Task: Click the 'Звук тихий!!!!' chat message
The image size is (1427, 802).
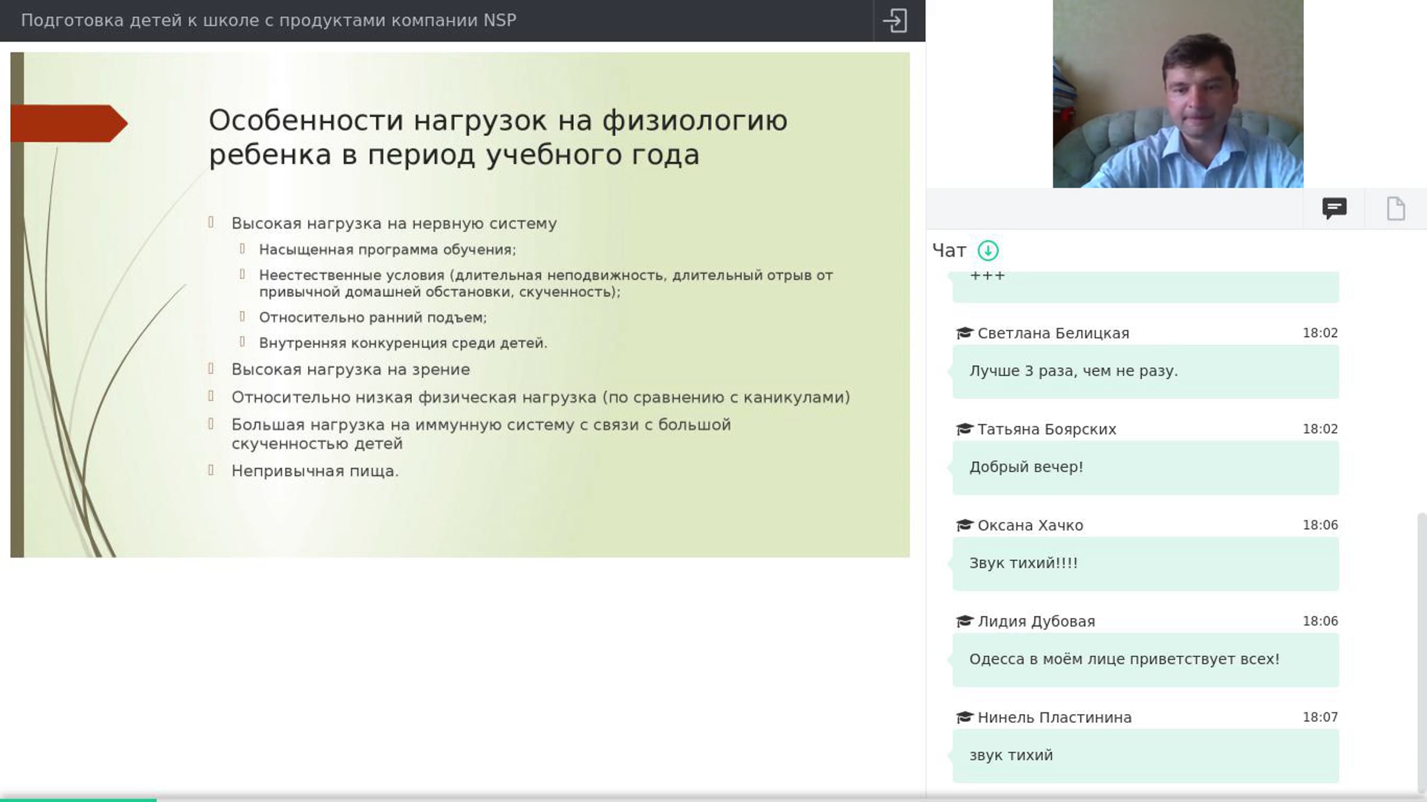Action: pyautogui.click(x=1145, y=564)
